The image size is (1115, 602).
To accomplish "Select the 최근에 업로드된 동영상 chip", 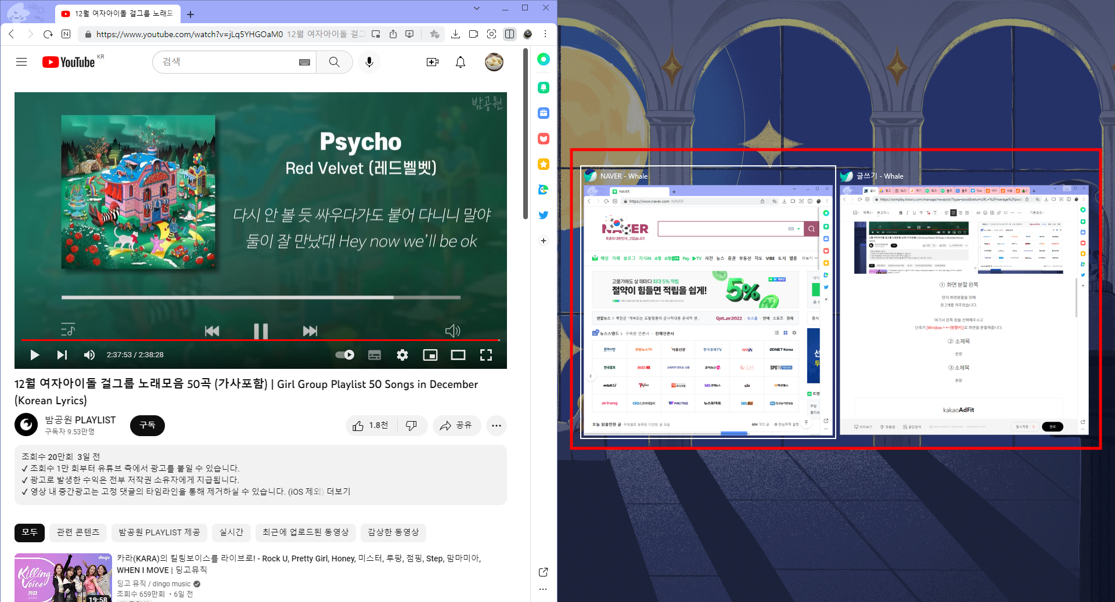I will click(305, 532).
